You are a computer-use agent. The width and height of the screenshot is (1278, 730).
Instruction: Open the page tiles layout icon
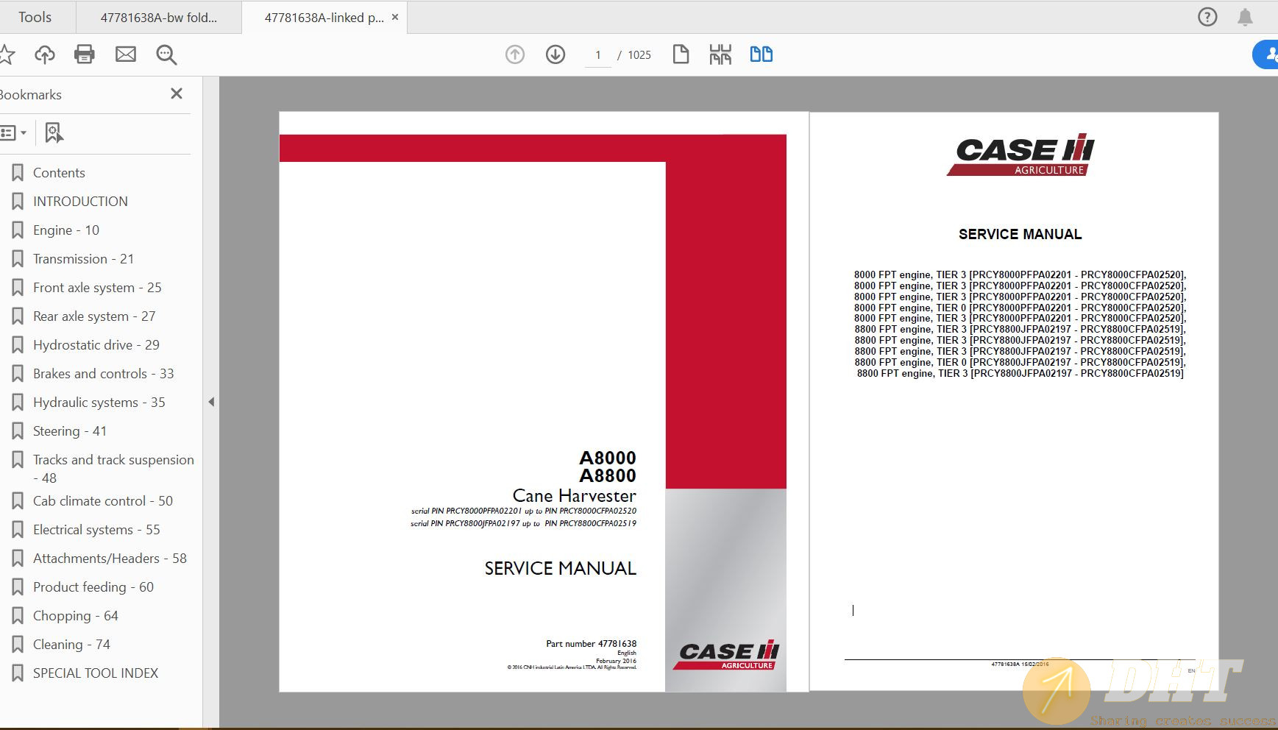721,54
